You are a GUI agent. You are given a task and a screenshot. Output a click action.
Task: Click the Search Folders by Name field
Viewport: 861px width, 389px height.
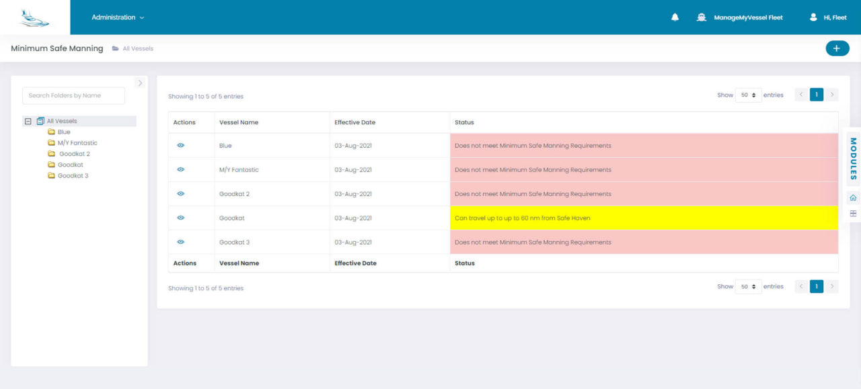tap(73, 95)
